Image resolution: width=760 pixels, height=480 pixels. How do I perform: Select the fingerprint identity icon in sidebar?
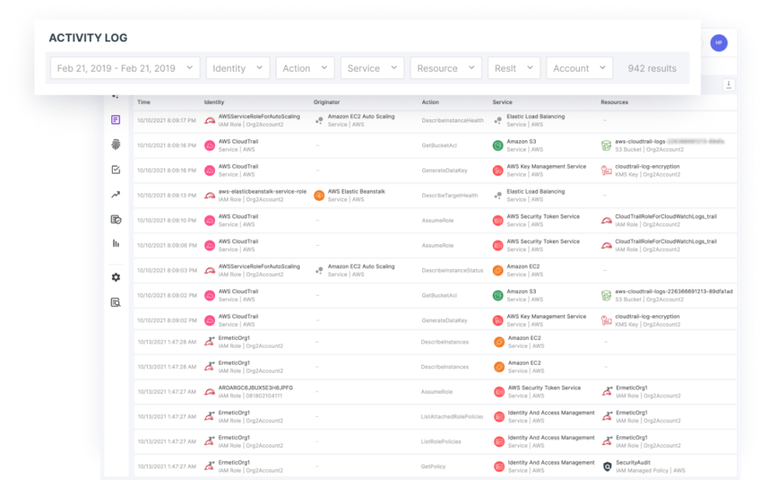pyautogui.click(x=115, y=144)
